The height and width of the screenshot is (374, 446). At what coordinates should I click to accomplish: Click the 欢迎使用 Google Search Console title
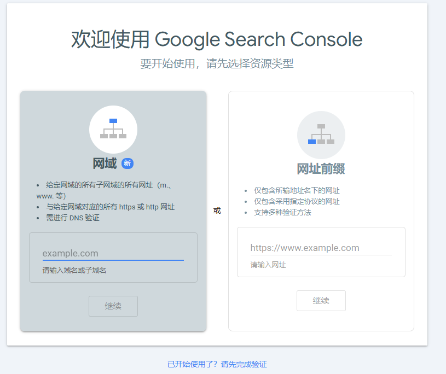click(x=217, y=39)
